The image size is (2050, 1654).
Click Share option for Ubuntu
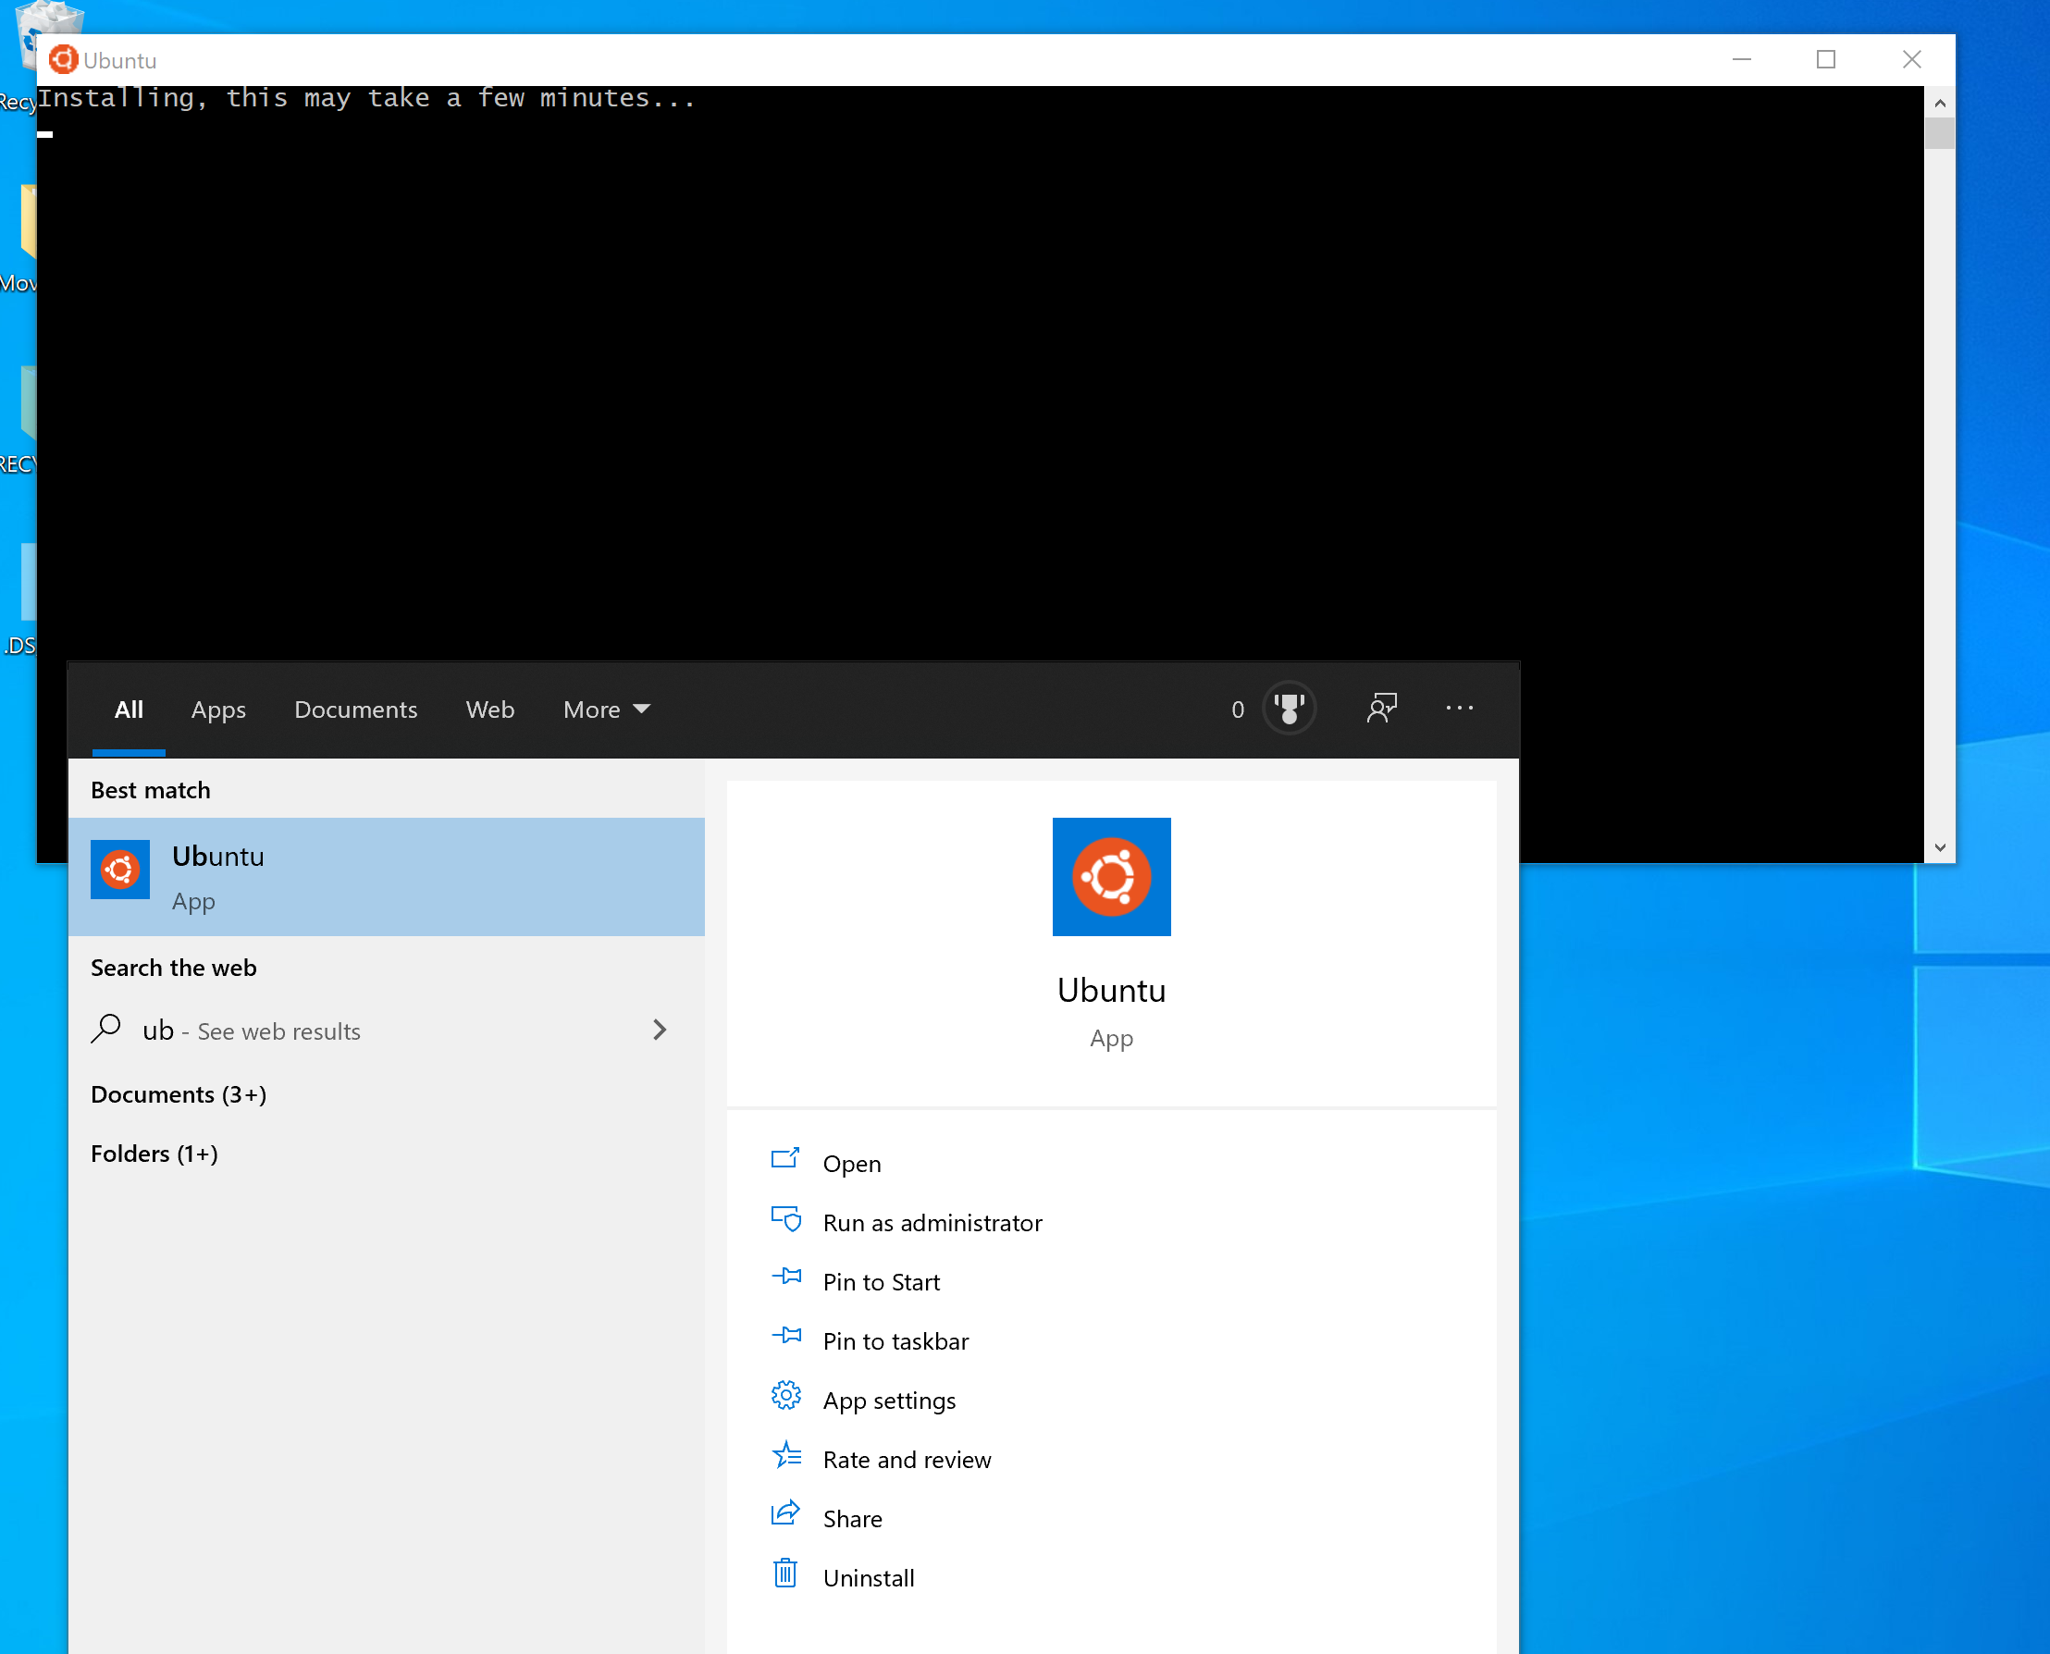point(850,1517)
